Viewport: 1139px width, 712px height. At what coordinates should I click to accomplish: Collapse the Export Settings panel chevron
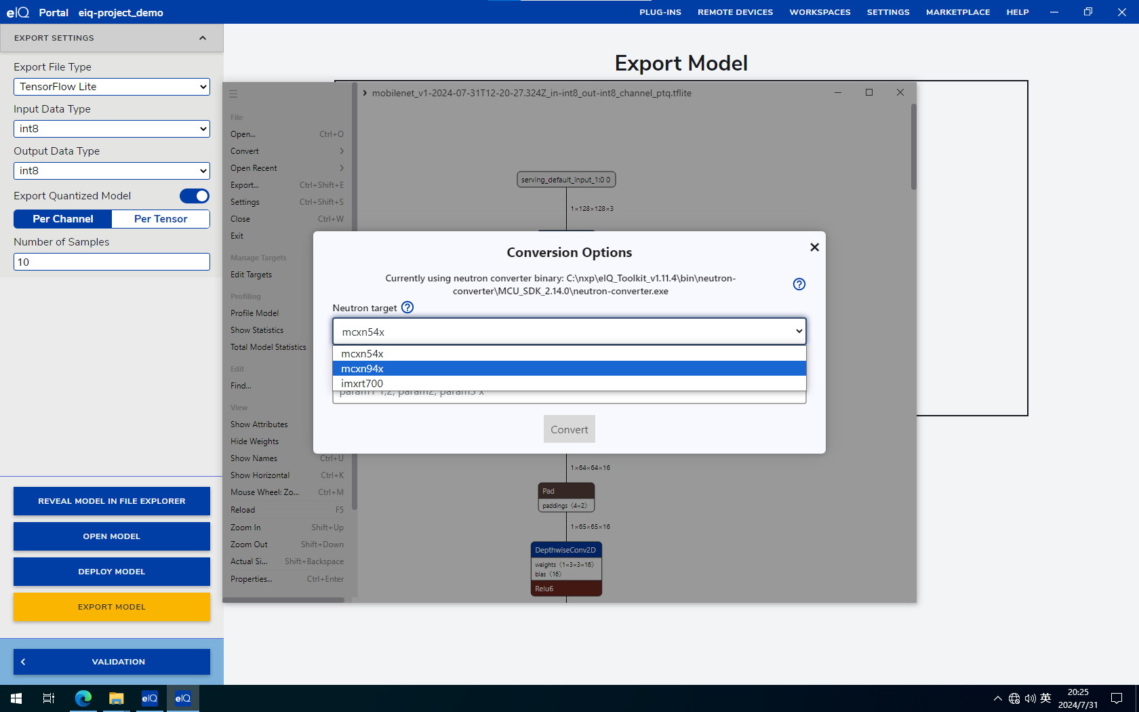click(202, 38)
